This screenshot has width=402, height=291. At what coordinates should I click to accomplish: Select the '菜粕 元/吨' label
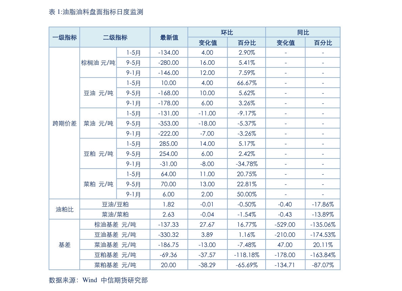pos(98,184)
